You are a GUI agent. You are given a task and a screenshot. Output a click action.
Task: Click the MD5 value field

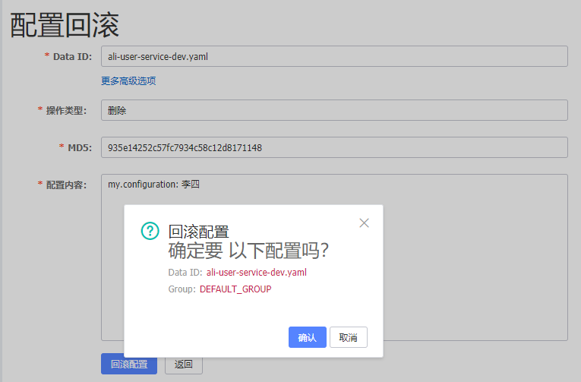coord(334,147)
